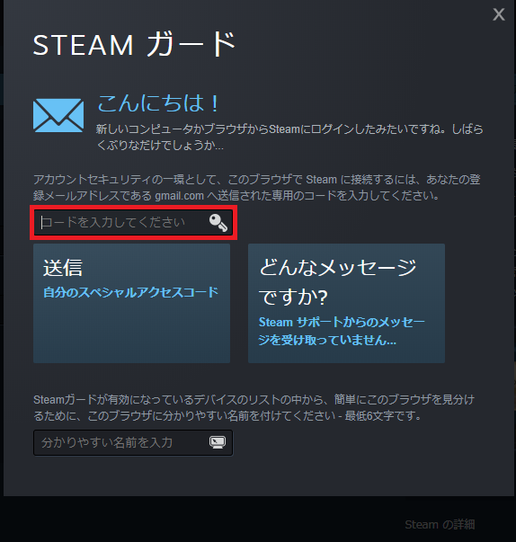Click empty area inside the help message tile

pos(346,354)
